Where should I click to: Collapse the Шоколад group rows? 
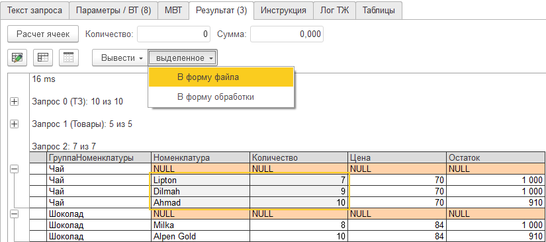click(x=15, y=214)
